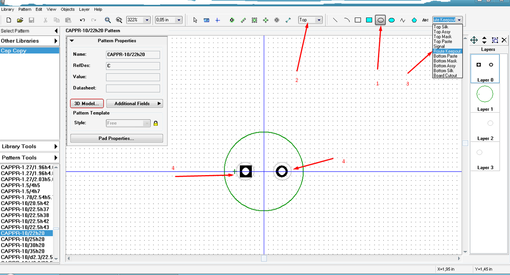510x275 pixels.
Task: Pick the Arc drawing tool
Action: [347, 20]
